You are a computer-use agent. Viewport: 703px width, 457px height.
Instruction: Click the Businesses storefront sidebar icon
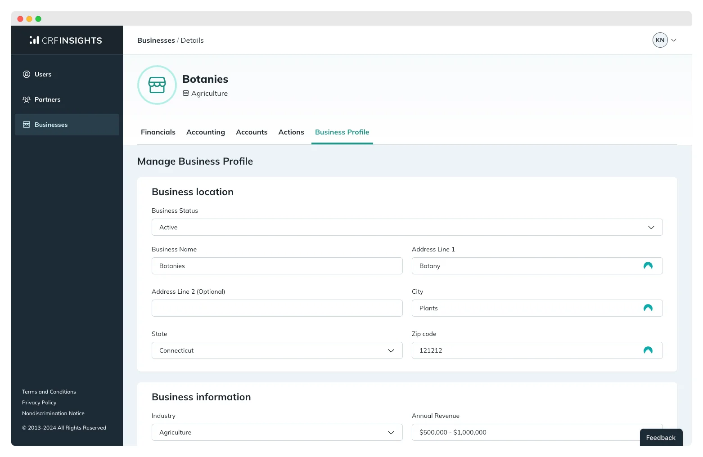pos(27,125)
